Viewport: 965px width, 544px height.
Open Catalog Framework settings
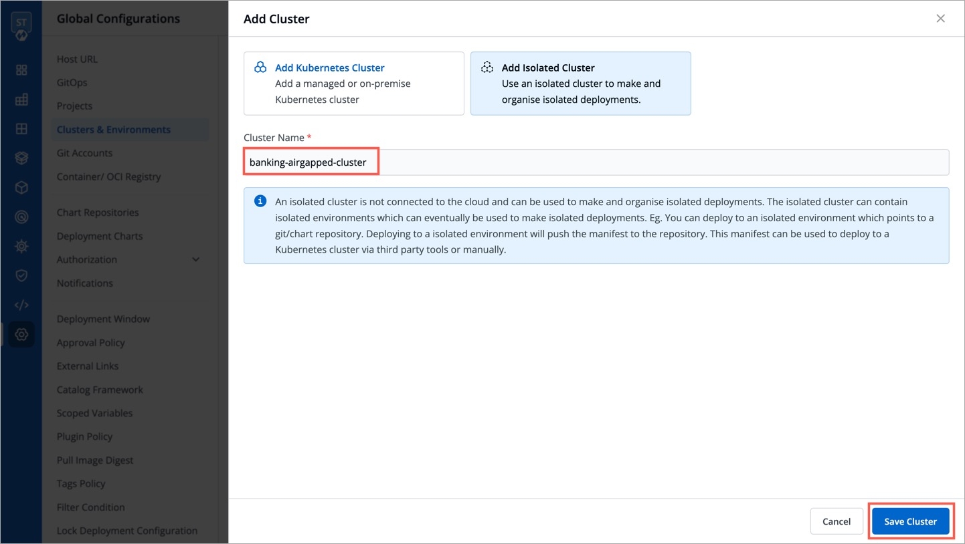point(100,390)
